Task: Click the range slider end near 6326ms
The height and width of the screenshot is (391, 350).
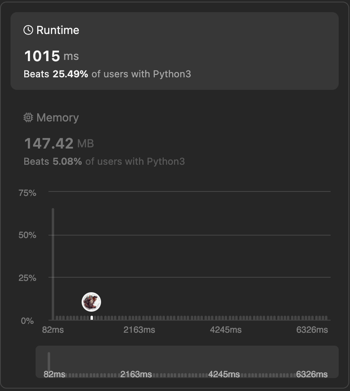Action: point(312,374)
